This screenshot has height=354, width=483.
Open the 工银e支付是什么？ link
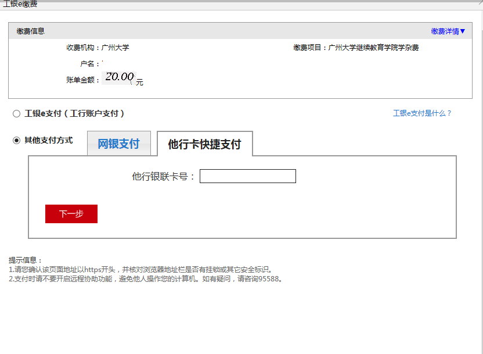pos(421,113)
